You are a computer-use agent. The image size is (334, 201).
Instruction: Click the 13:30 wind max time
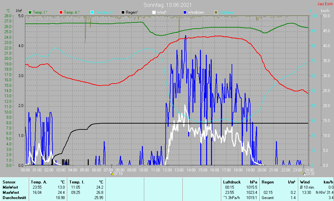coord(306,193)
